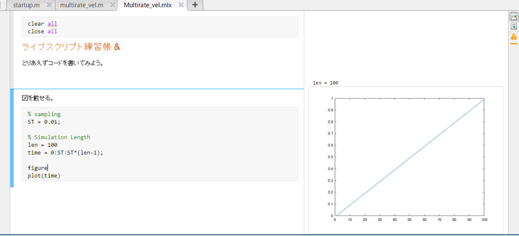This screenshot has width=519, height=236.
Task: Click the heading ライブスクリプト練習帳 &
Action: 71,47
